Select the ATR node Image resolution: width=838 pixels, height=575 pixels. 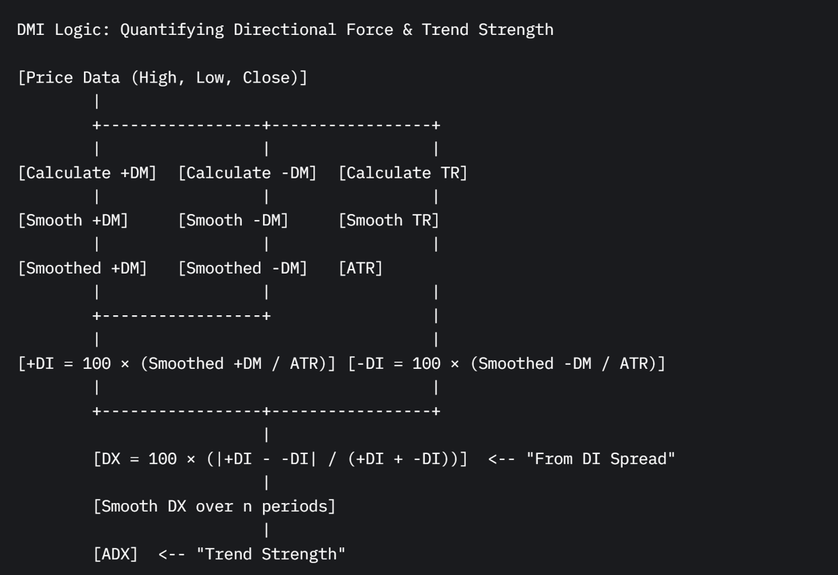tap(361, 268)
